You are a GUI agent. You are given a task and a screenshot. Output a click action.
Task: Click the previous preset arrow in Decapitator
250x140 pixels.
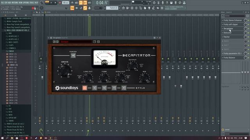coord(54,42)
